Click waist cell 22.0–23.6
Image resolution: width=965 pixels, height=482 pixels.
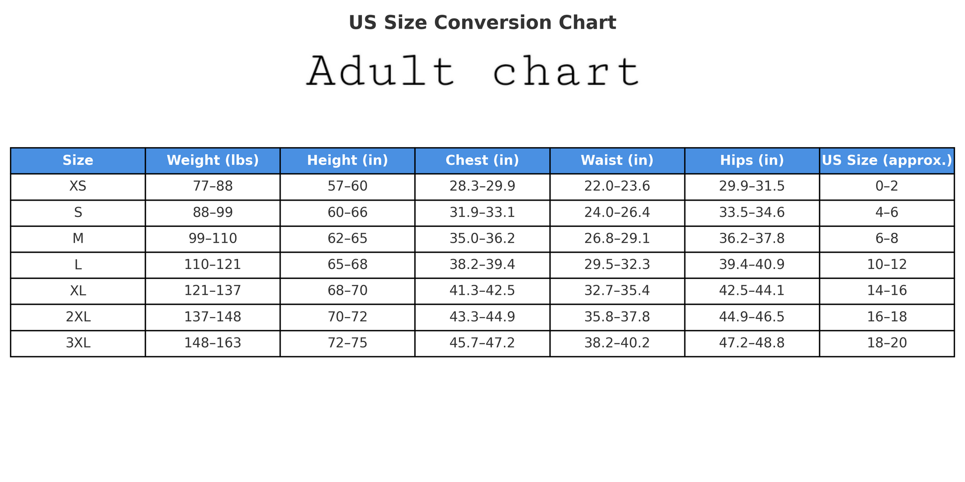click(617, 187)
